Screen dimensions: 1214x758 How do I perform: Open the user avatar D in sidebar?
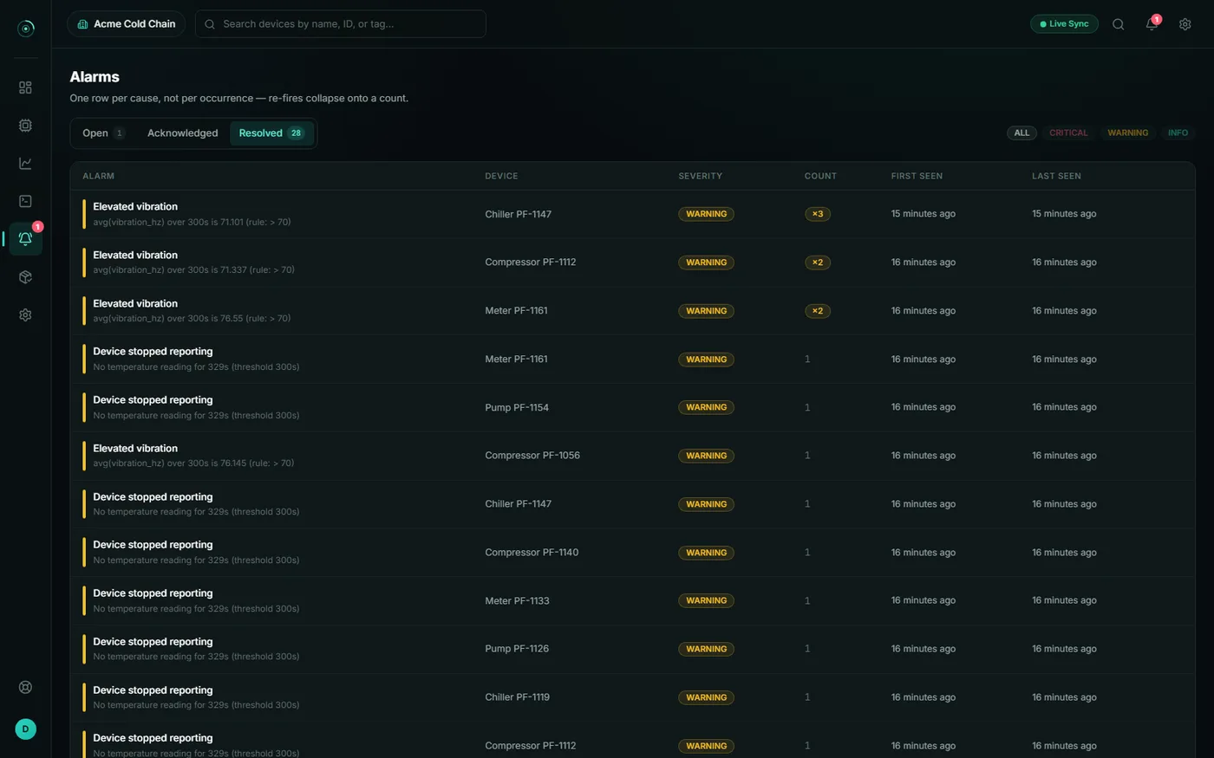coord(25,729)
